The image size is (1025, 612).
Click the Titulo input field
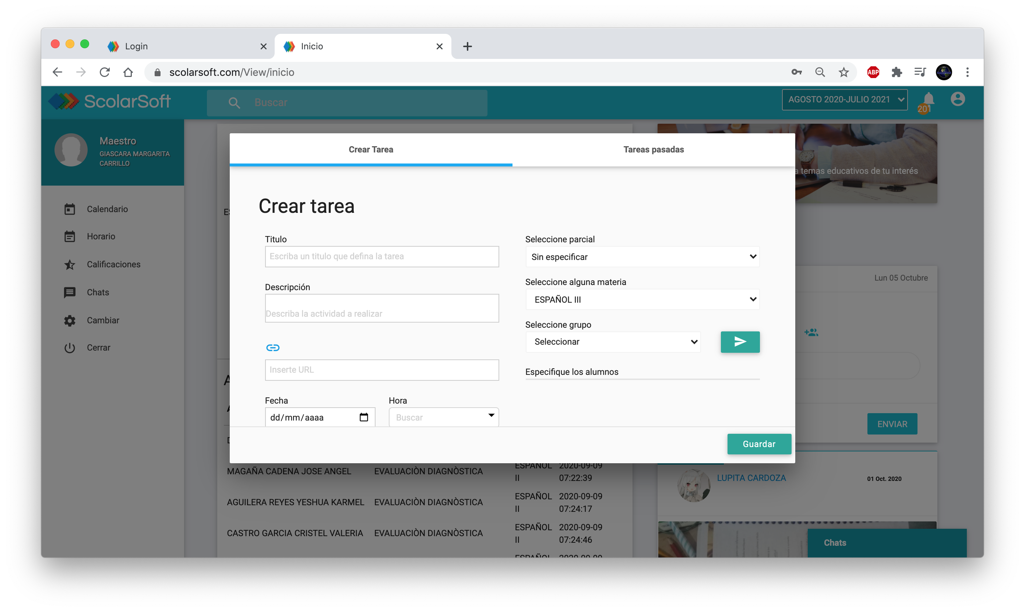coord(382,257)
